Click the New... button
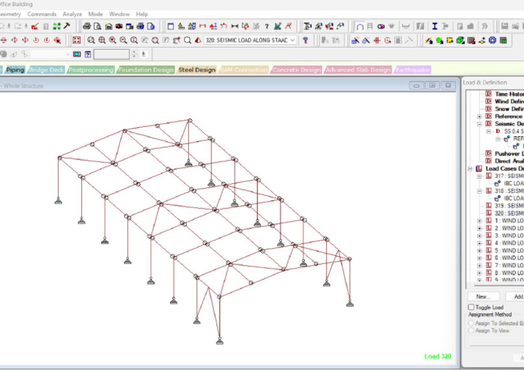This screenshot has height=370, width=524. (483, 296)
